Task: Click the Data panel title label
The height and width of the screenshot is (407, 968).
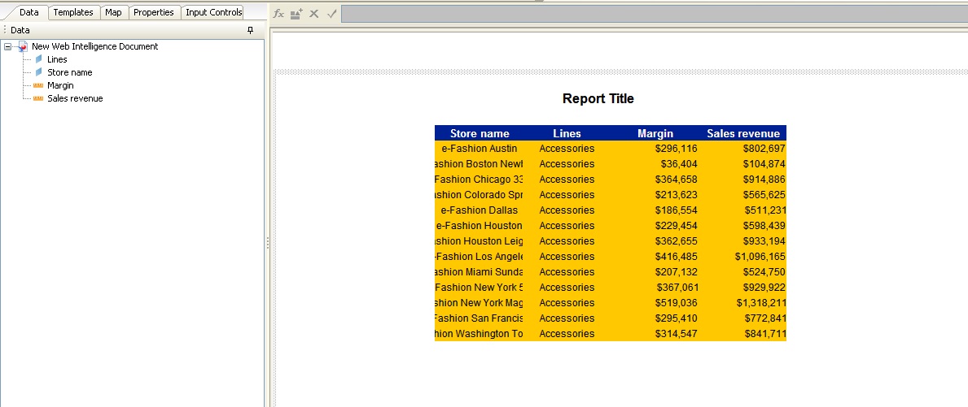Action: click(20, 30)
